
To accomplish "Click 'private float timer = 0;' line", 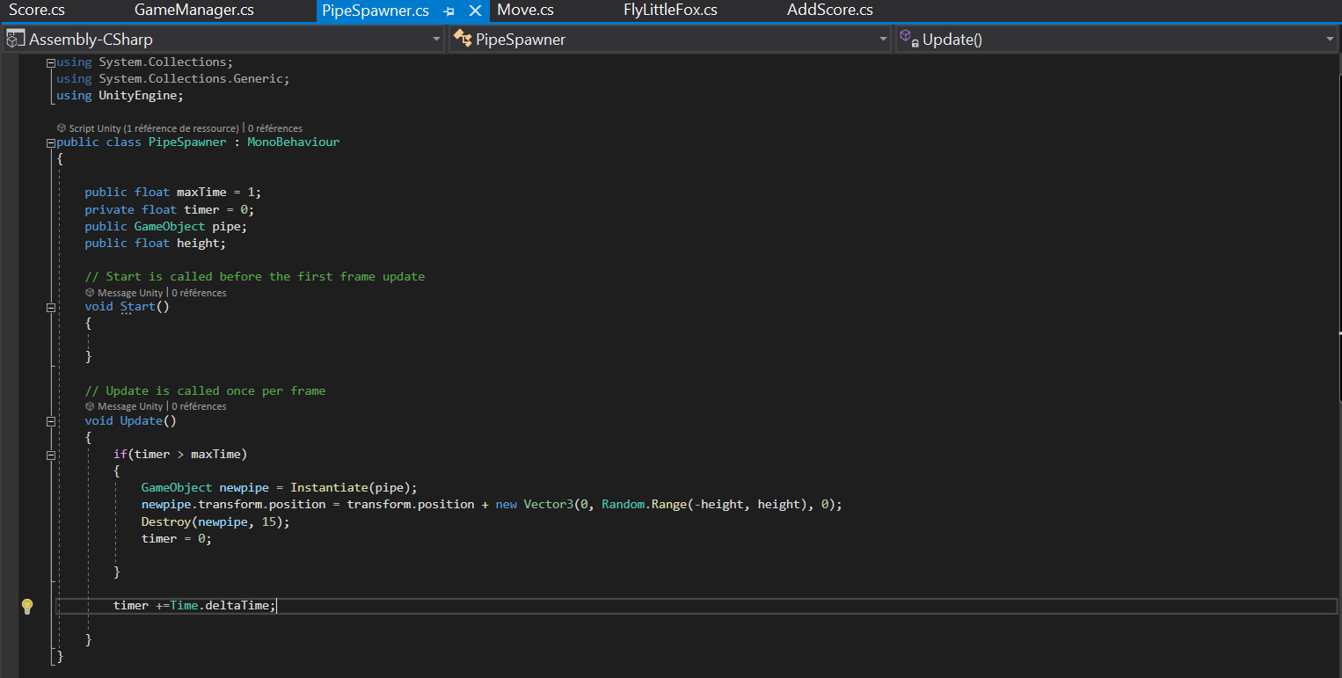I will click(170, 209).
